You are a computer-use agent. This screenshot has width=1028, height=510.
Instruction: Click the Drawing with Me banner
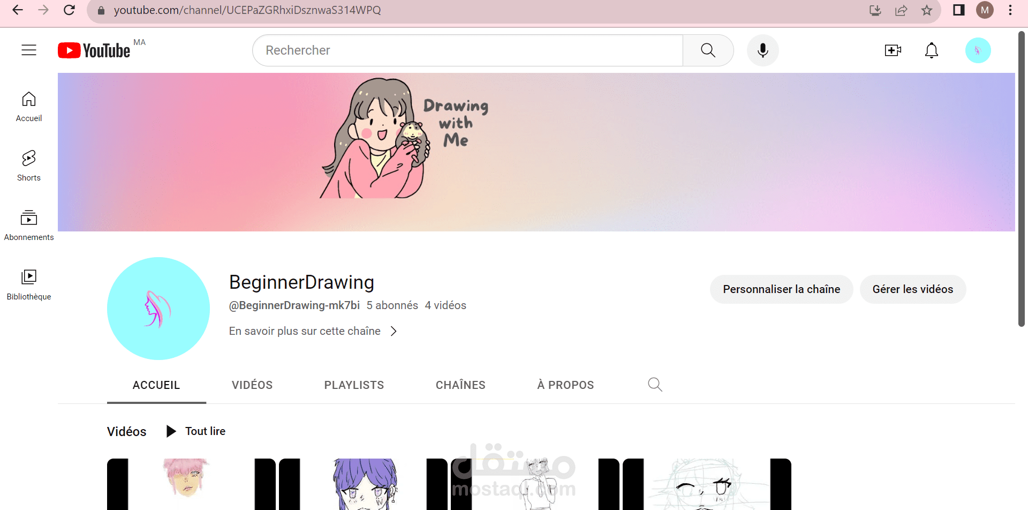536,152
